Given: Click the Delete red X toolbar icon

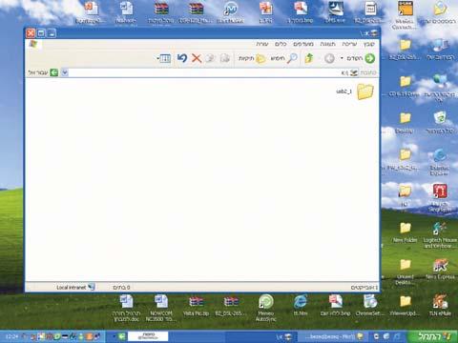Looking at the screenshot, I should [x=197, y=58].
